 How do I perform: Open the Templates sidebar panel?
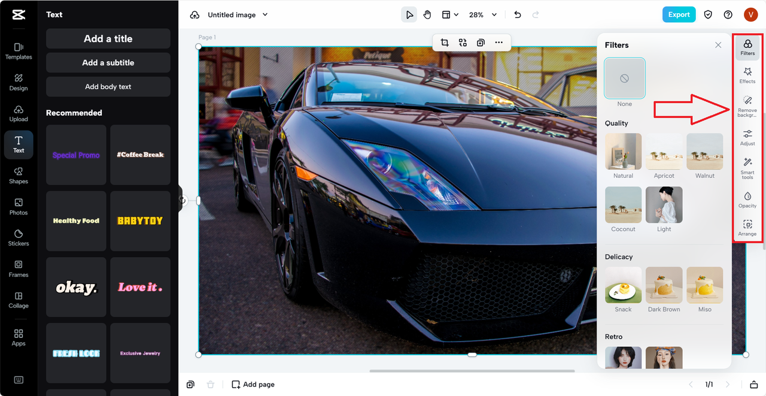19,51
